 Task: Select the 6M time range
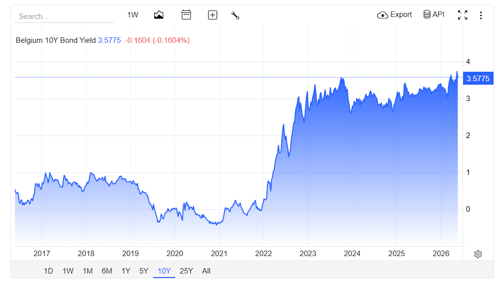(107, 271)
